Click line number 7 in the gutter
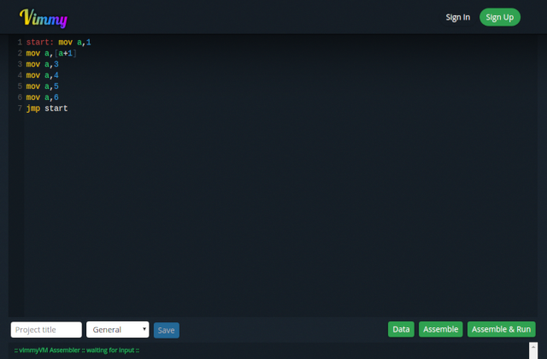Screen dimensions: 547x359 [x=20, y=109]
